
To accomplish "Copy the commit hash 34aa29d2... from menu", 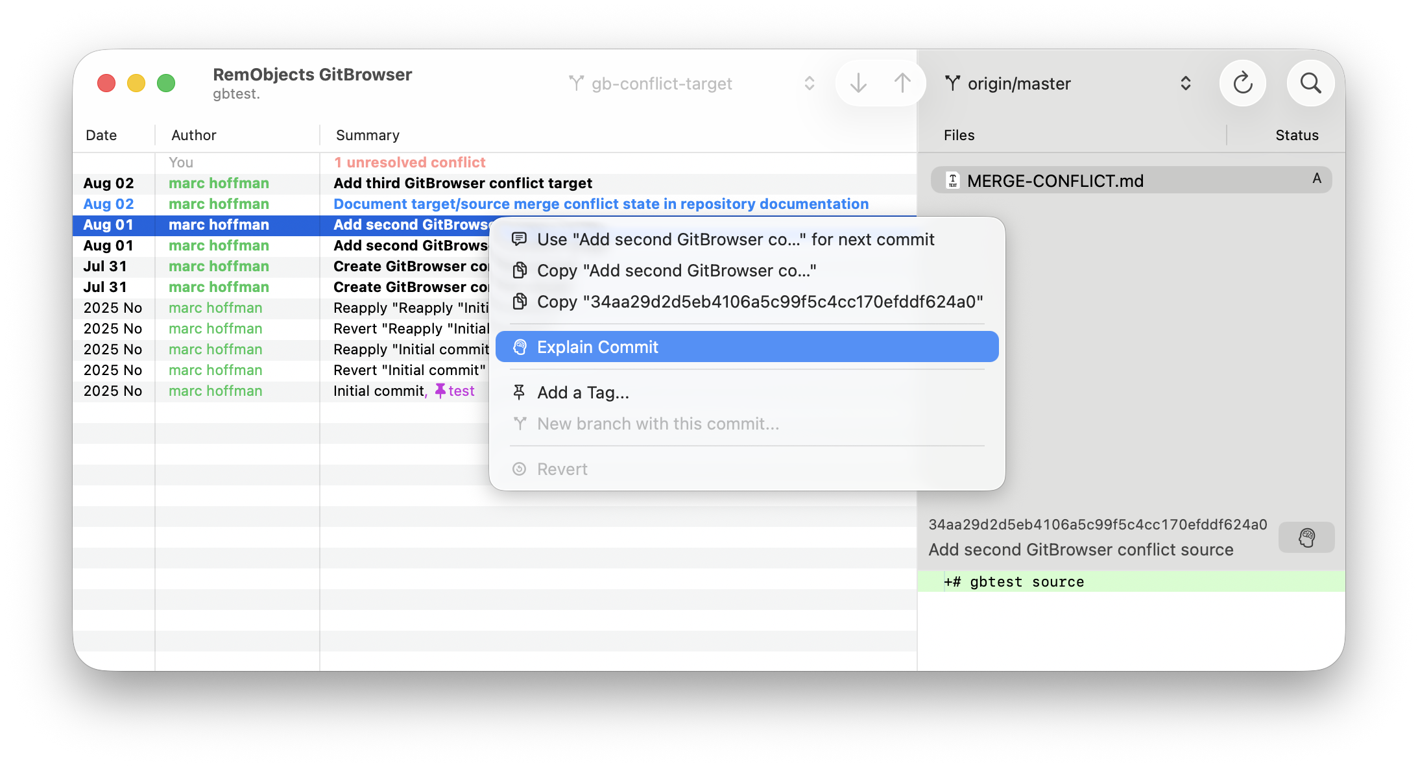I will (747, 302).
